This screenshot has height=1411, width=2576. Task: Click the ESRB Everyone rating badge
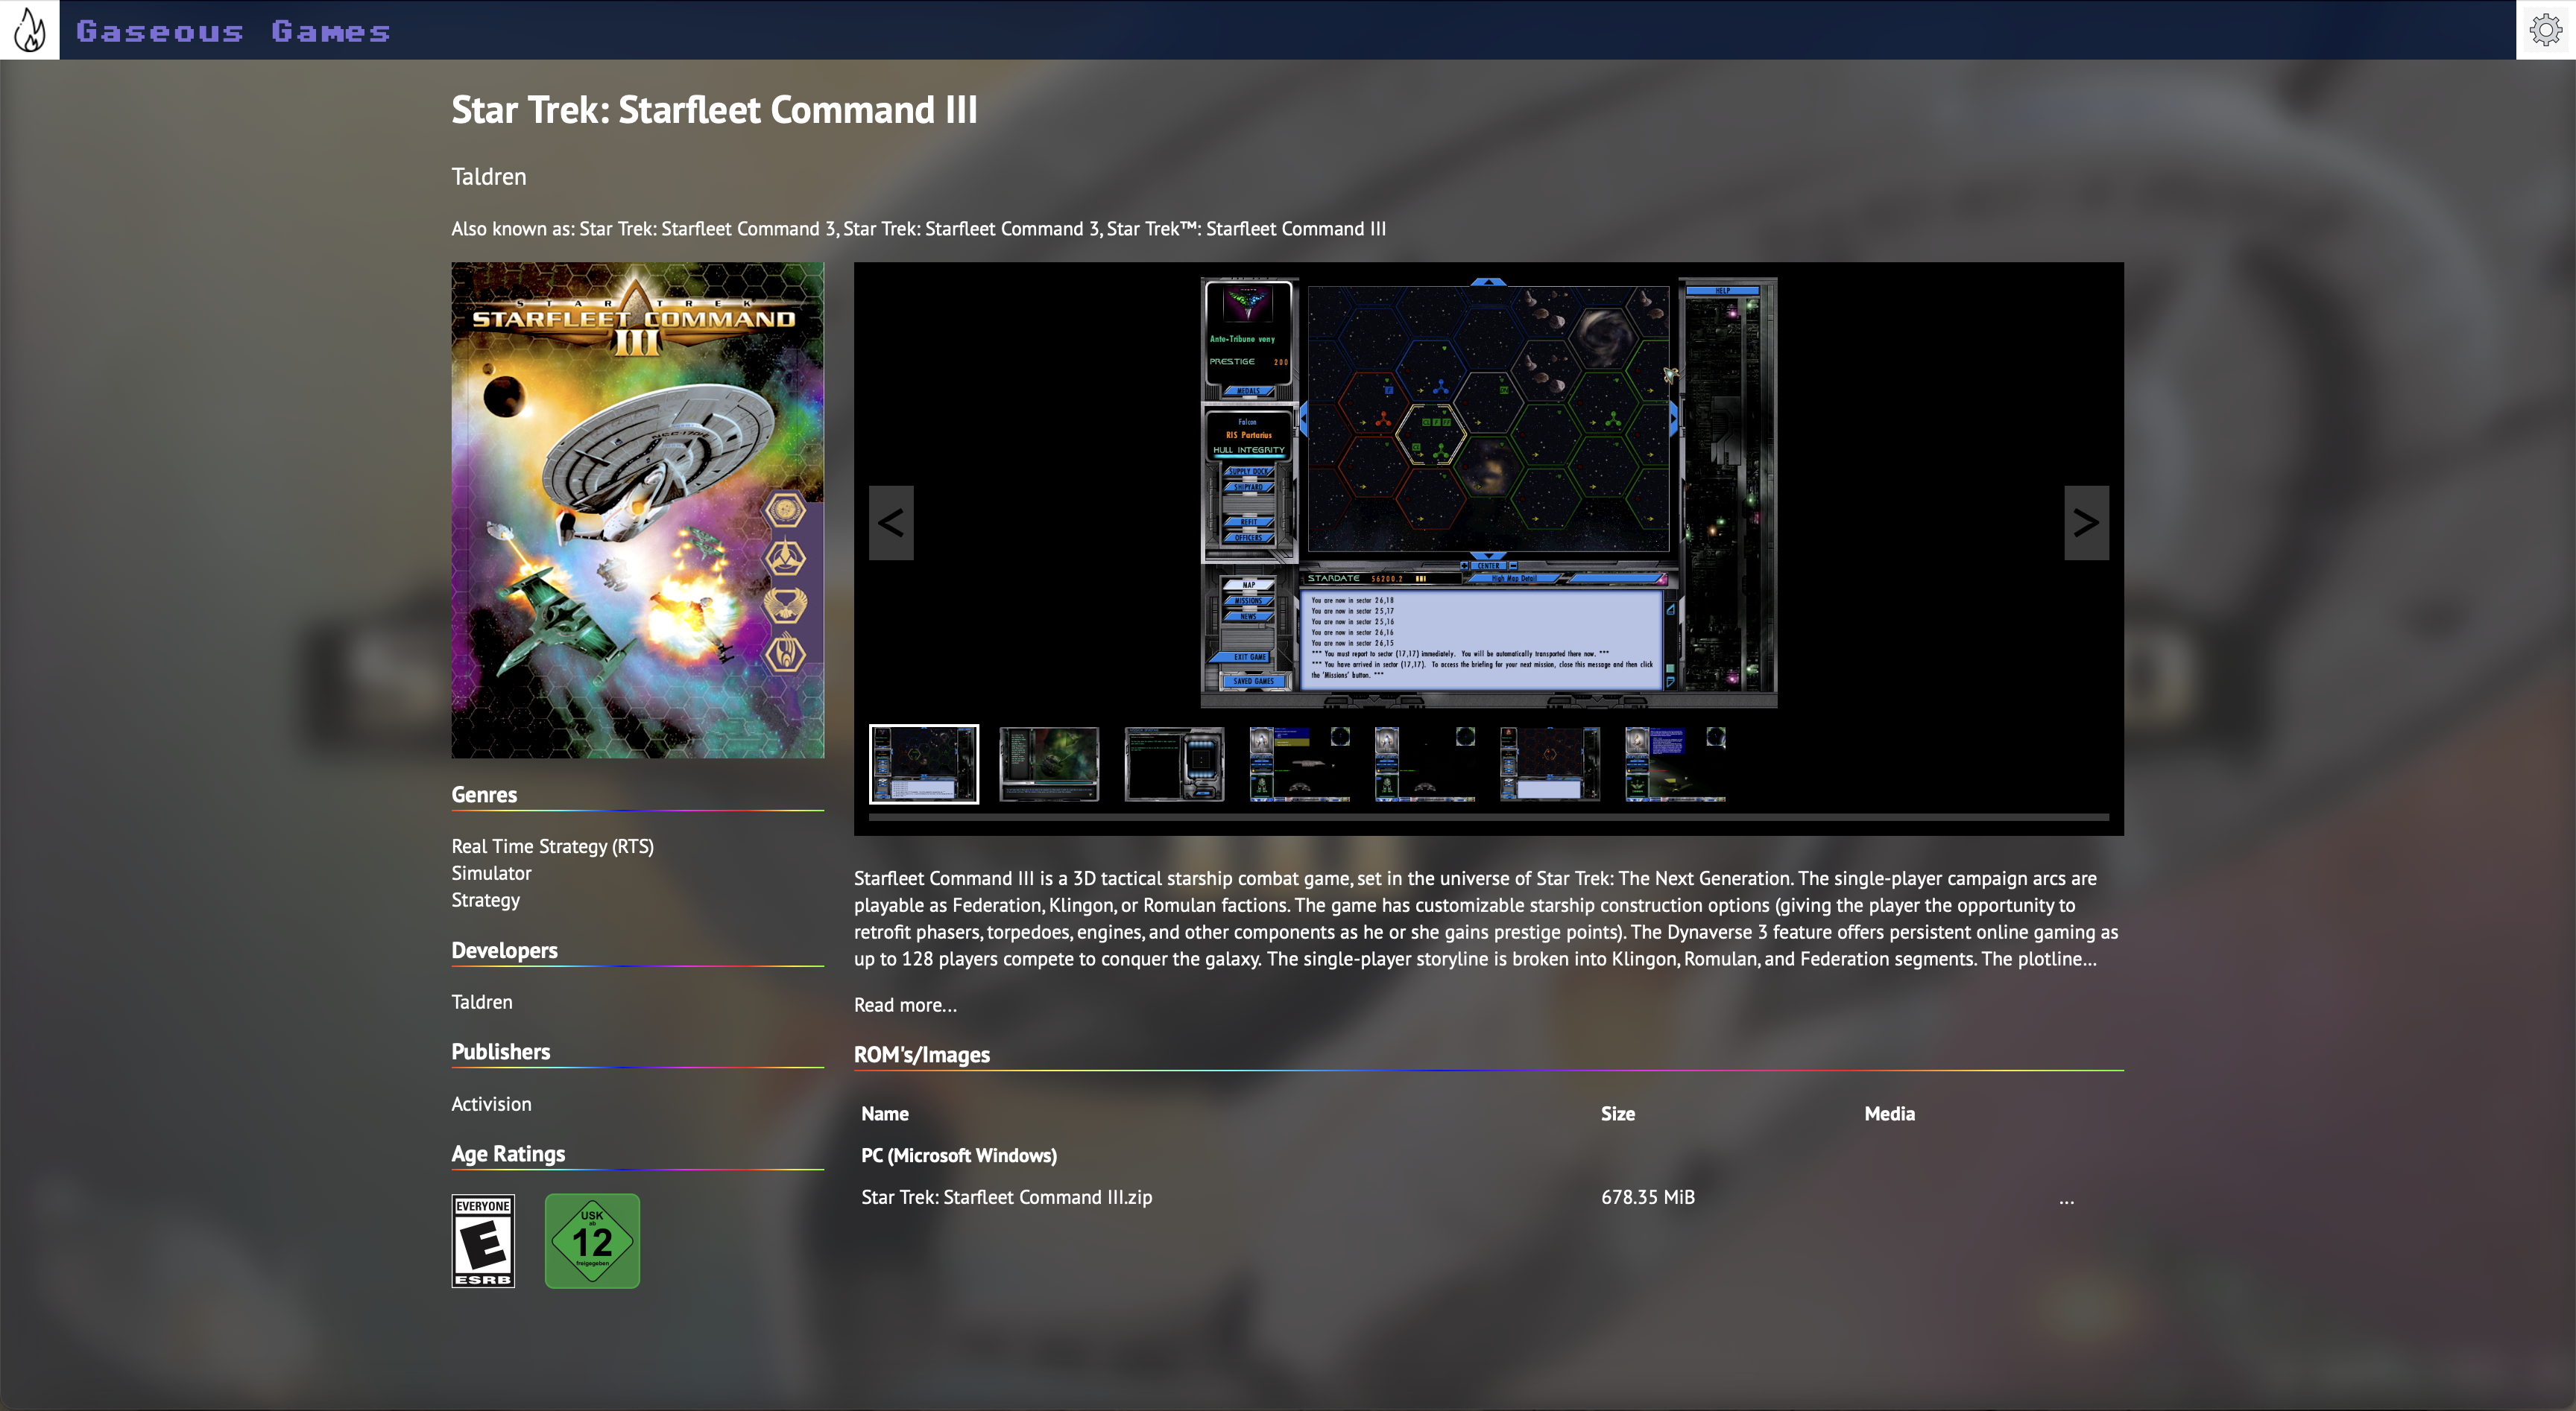tap(483, 1240)
